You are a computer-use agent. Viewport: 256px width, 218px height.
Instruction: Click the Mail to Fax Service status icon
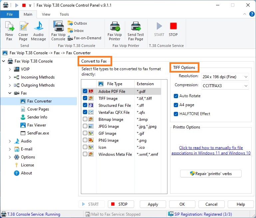click(x=88, y=214)
